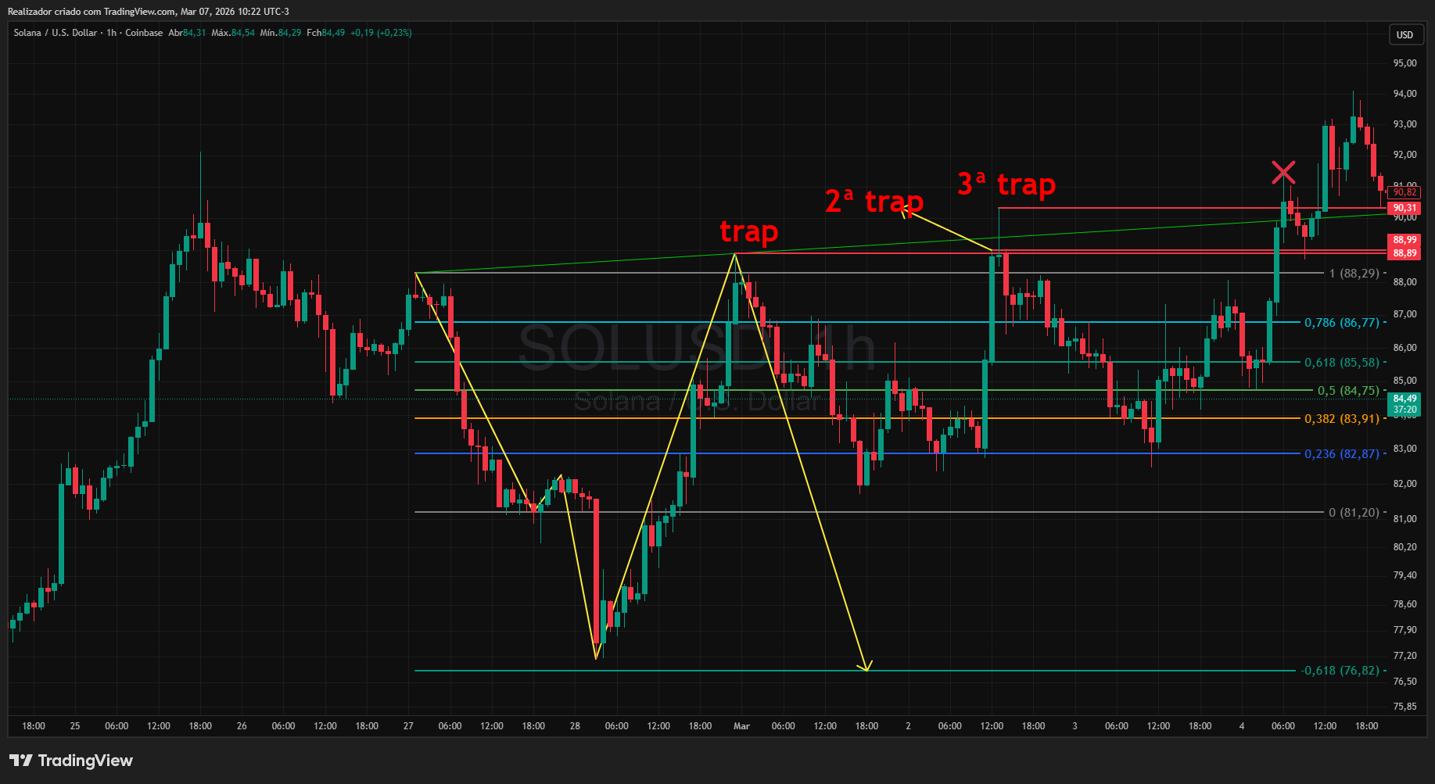Click day '26' on the time axis
The height and width of the screenshot is (784, 1435).
point(242,726)
